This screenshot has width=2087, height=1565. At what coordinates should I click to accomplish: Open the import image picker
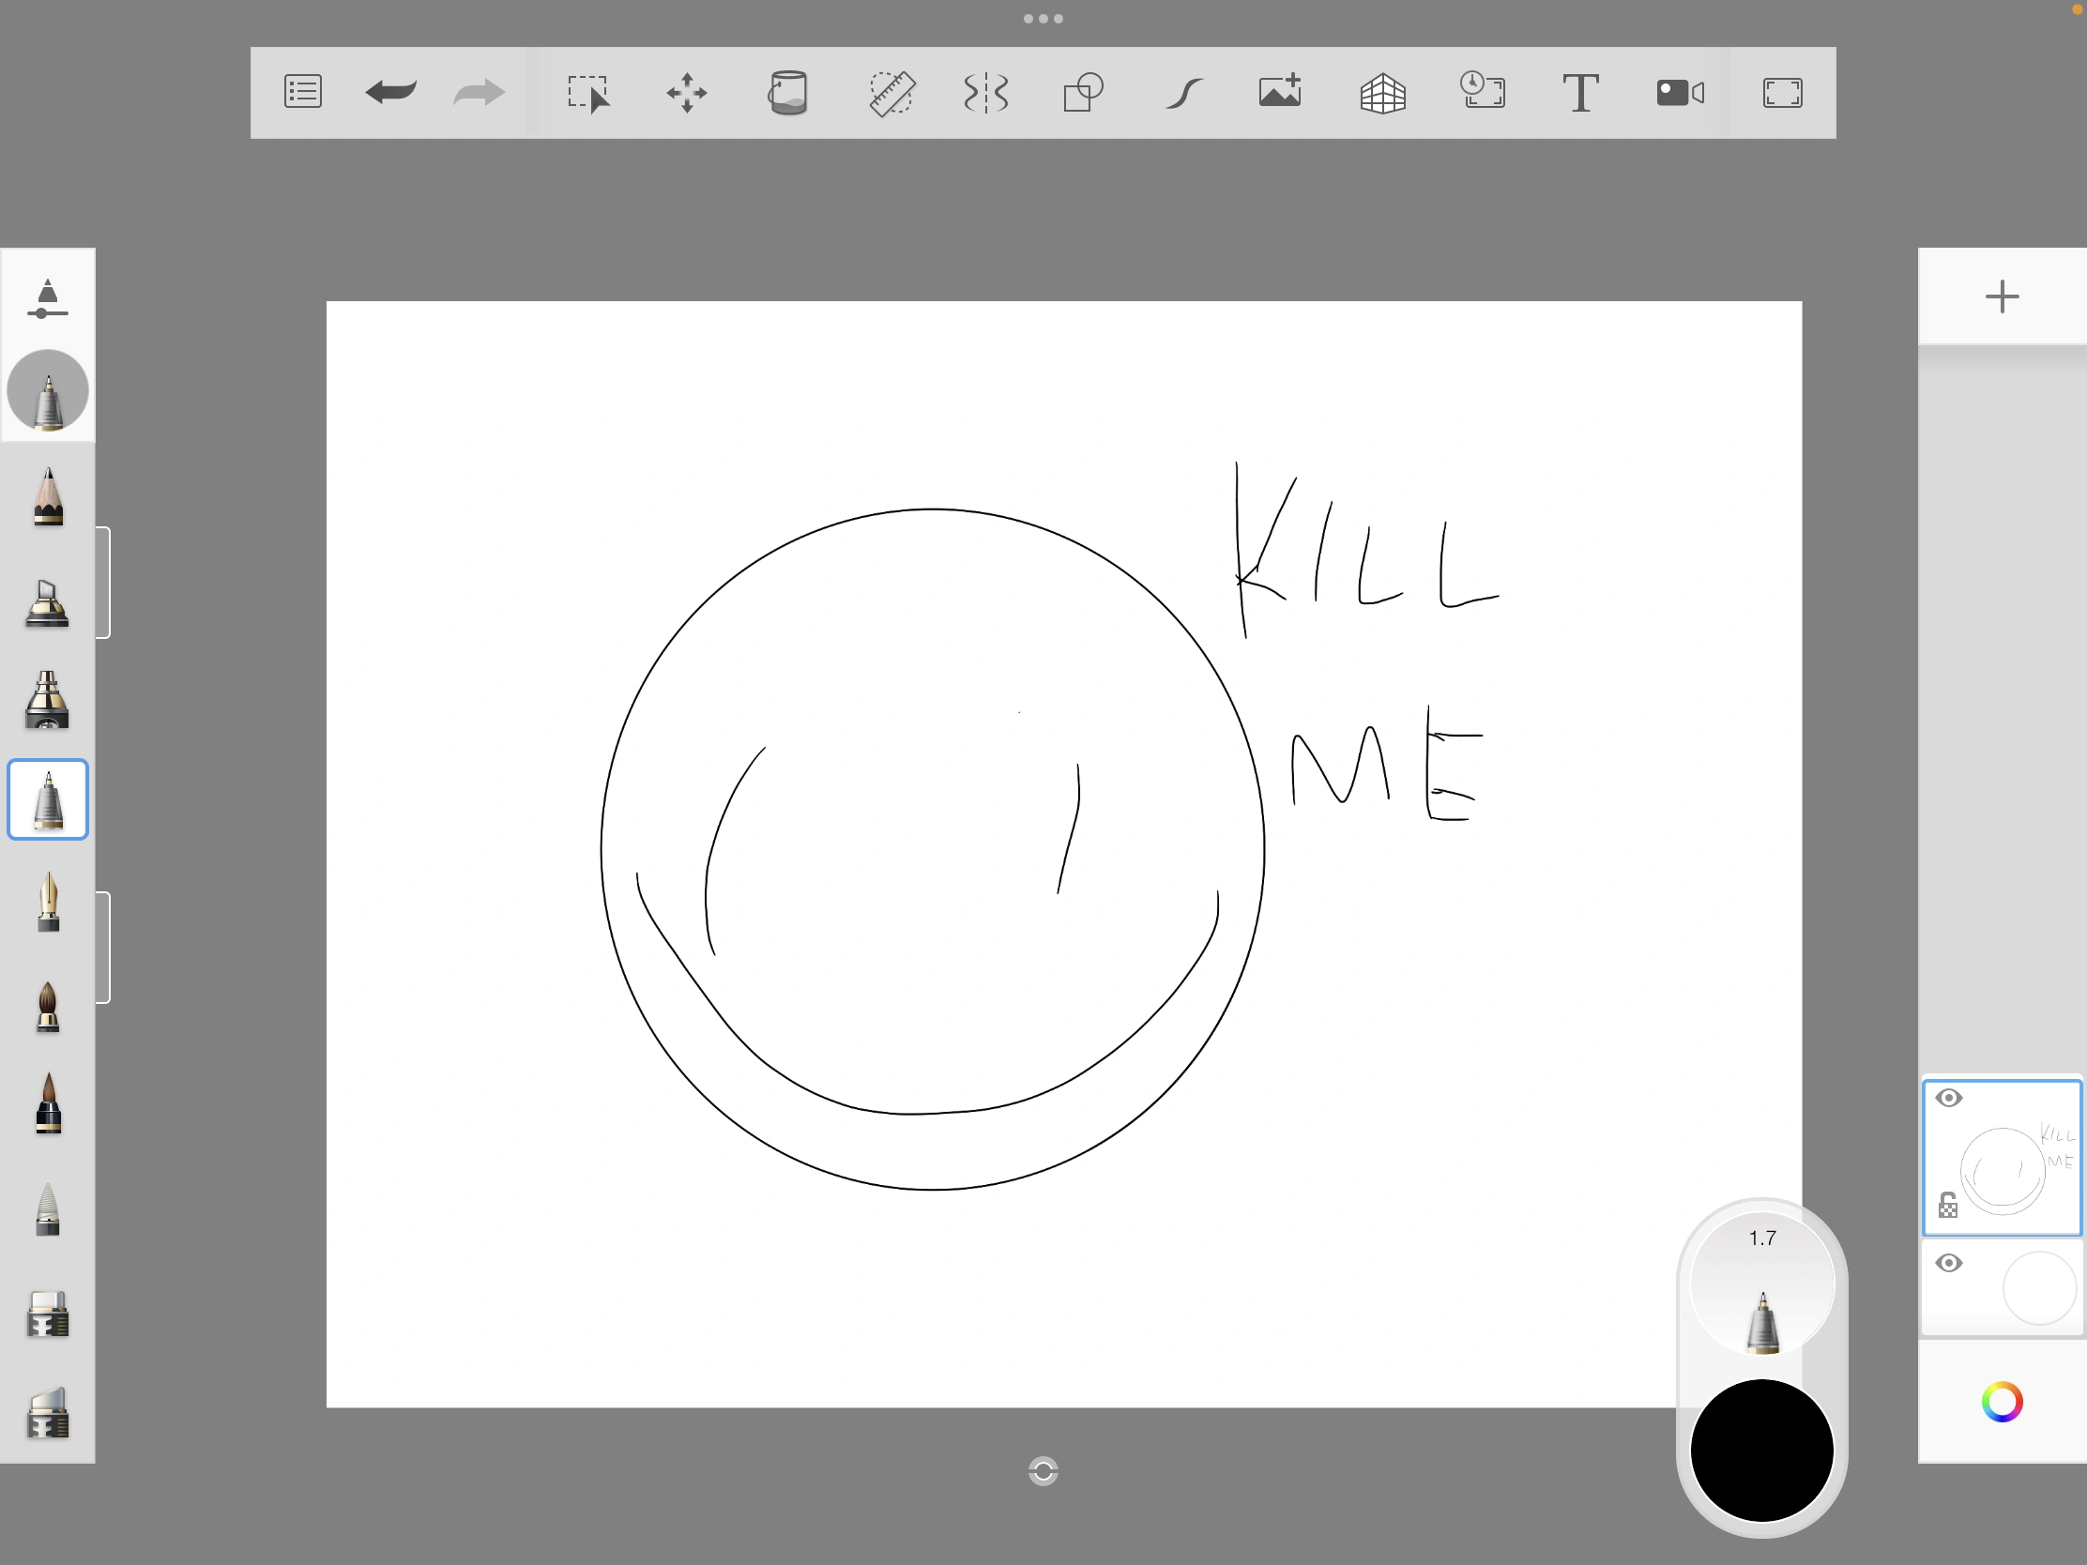coord(1279,93)
